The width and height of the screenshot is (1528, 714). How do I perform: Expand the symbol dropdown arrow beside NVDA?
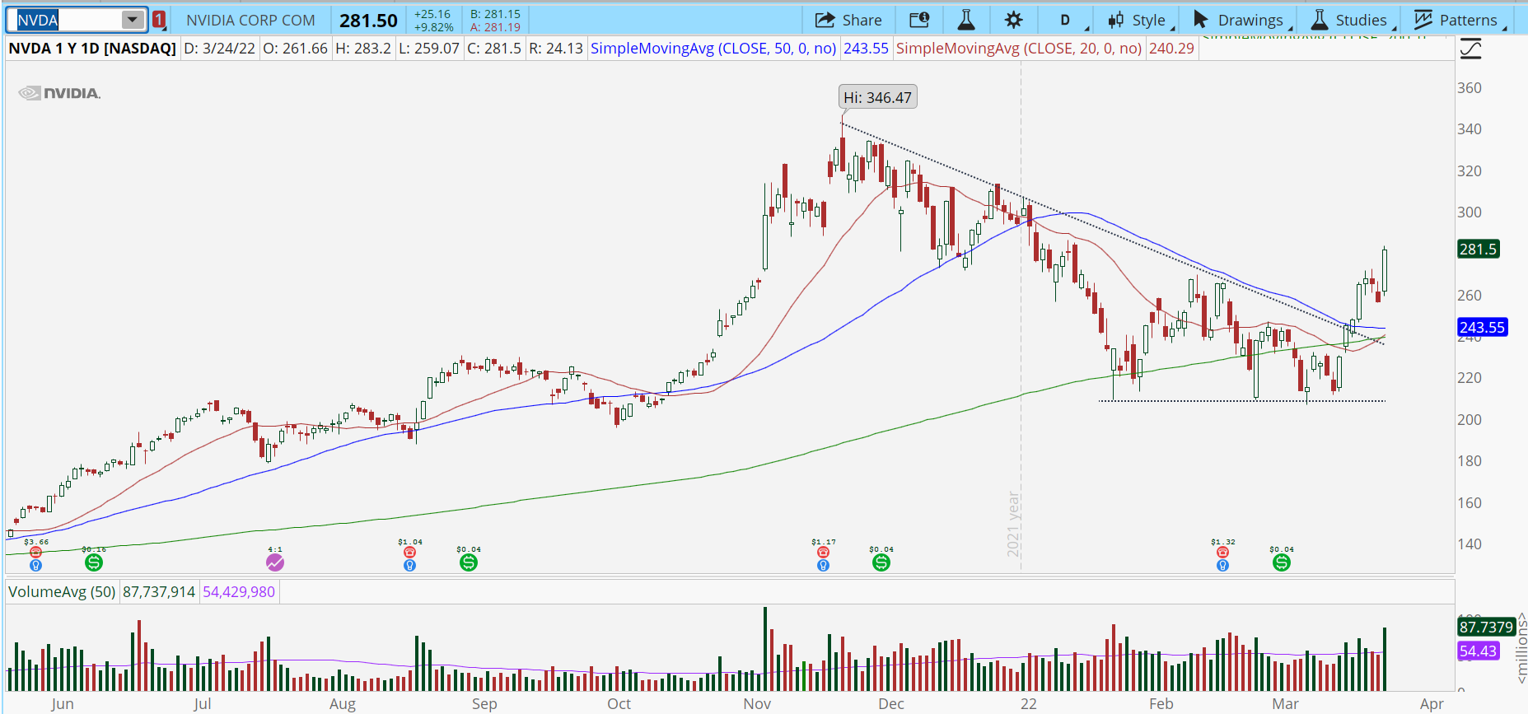(x=132, y=20)
